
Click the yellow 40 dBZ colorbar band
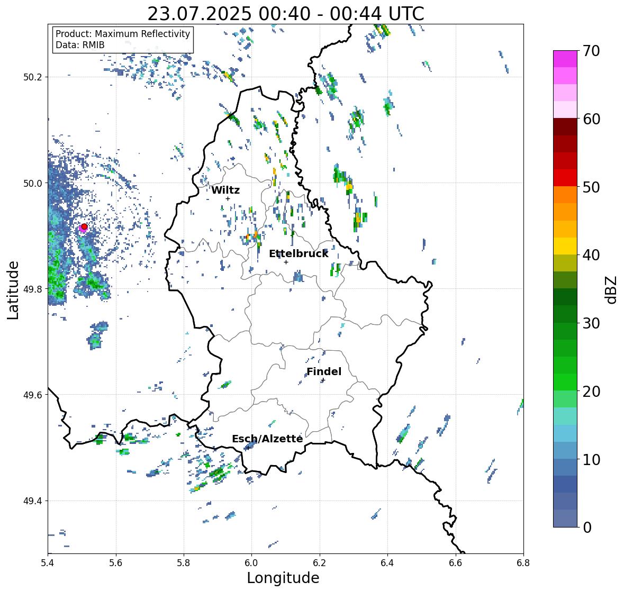[x=565, y=246]
